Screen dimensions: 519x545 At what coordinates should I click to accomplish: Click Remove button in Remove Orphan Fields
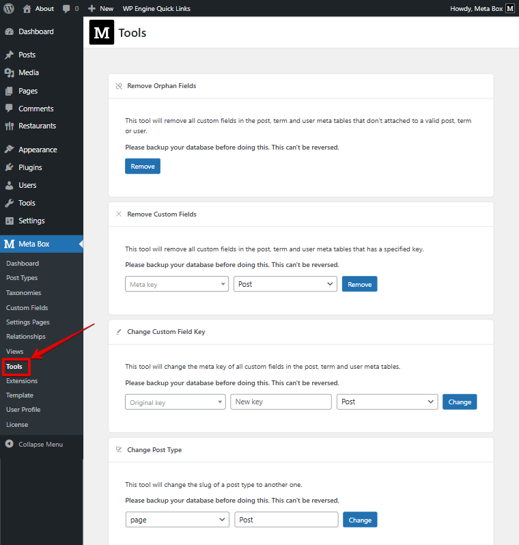click(143, 166)
